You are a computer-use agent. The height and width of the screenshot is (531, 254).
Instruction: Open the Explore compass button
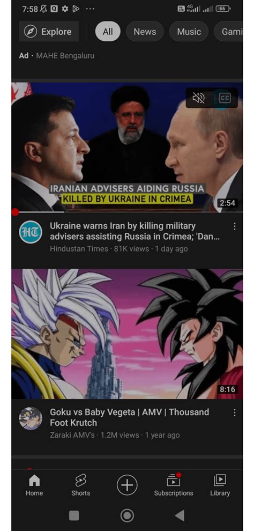point(49,32)
